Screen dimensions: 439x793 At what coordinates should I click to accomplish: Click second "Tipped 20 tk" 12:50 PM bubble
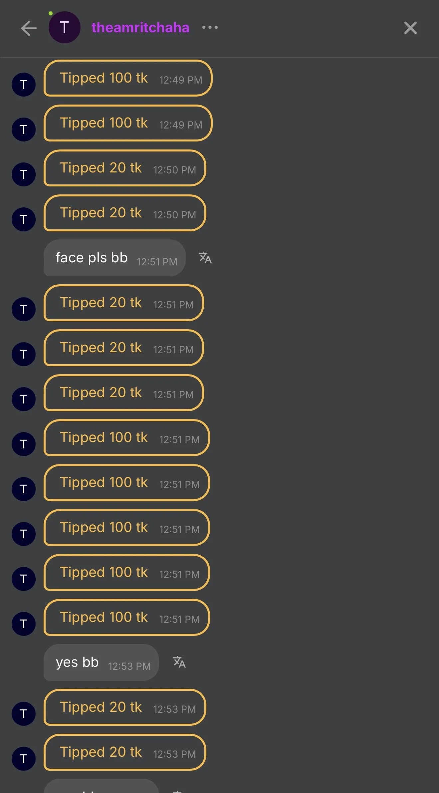tap(125, 213)
